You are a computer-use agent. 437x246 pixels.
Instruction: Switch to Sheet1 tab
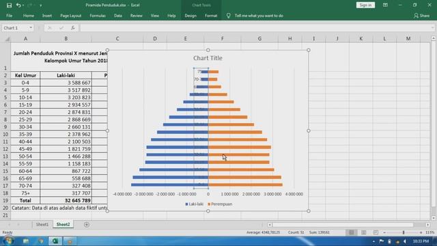tap(42, 224)
